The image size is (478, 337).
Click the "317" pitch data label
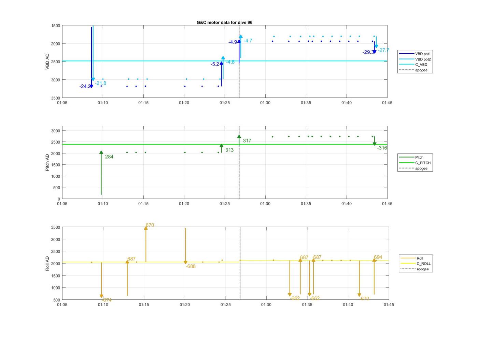click(247, 140)
